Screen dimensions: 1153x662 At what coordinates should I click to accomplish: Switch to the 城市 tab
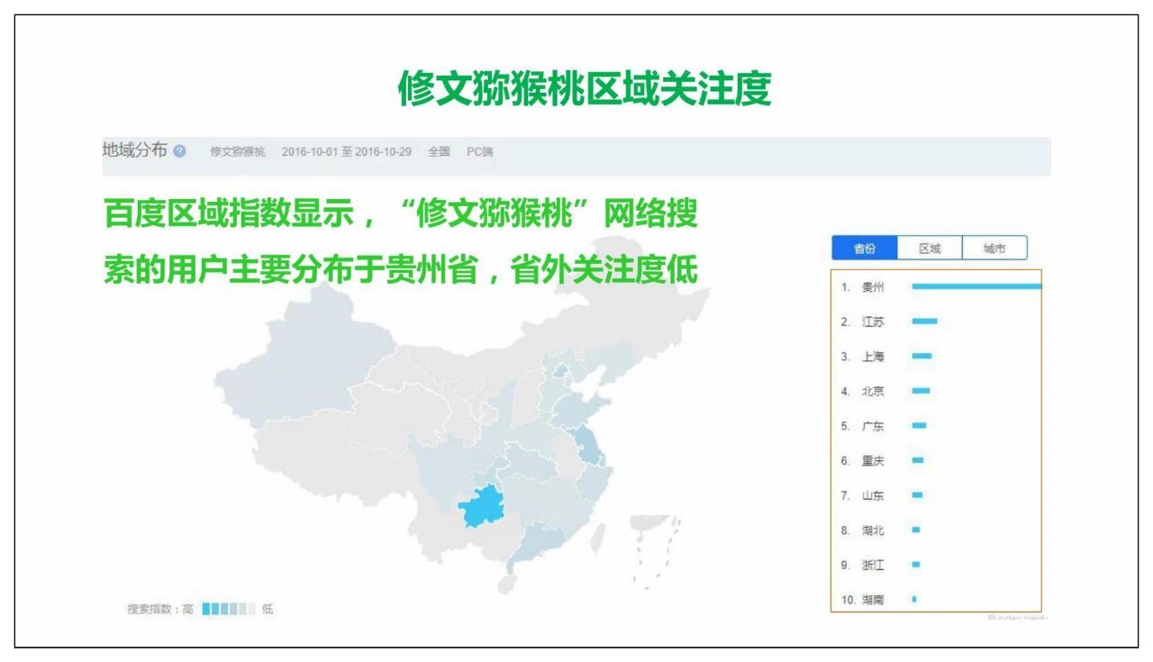[x=994, y=249]
